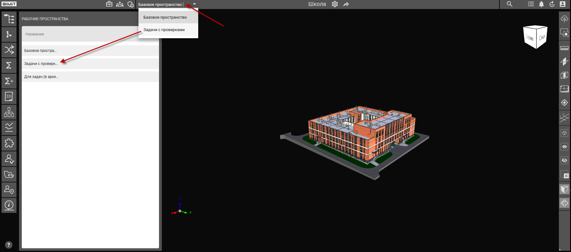Open the hierarchy structure diagram icon

[x=9, y=112]
